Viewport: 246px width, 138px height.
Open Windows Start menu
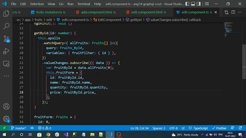pos(4,135)
